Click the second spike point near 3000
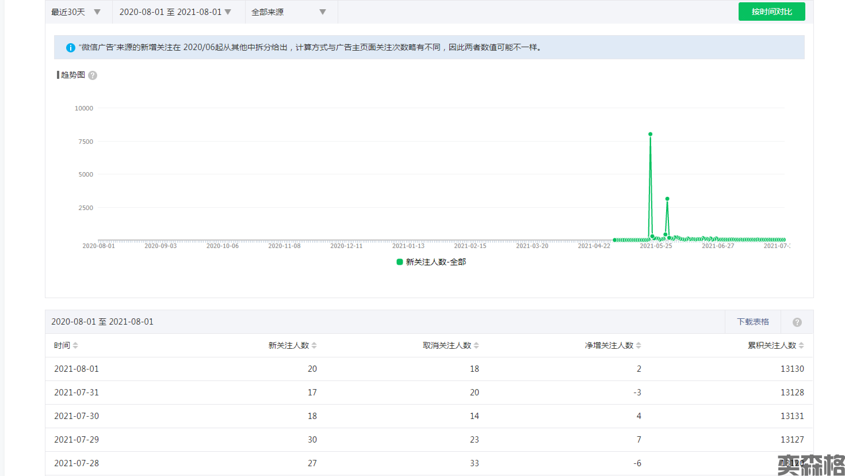The height and width of the screenshot is (476, 845). (x=667, y=199)
